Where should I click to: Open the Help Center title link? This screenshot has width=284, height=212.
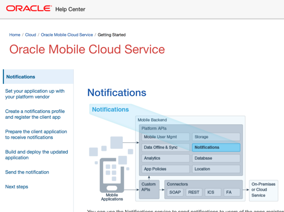pos(70,9)
